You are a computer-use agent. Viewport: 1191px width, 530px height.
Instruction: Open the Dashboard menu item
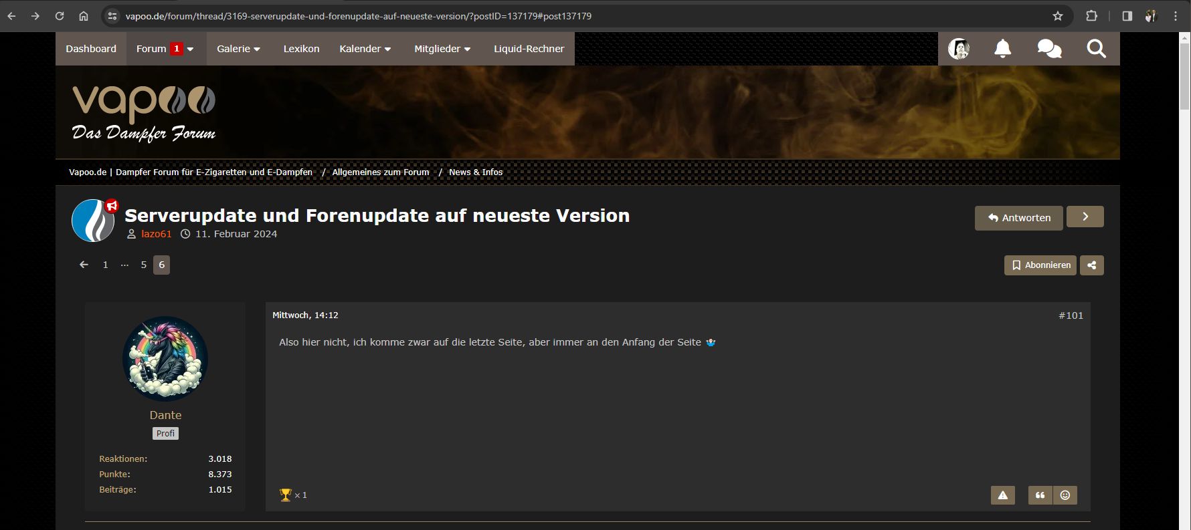click(x=91, y=49)
